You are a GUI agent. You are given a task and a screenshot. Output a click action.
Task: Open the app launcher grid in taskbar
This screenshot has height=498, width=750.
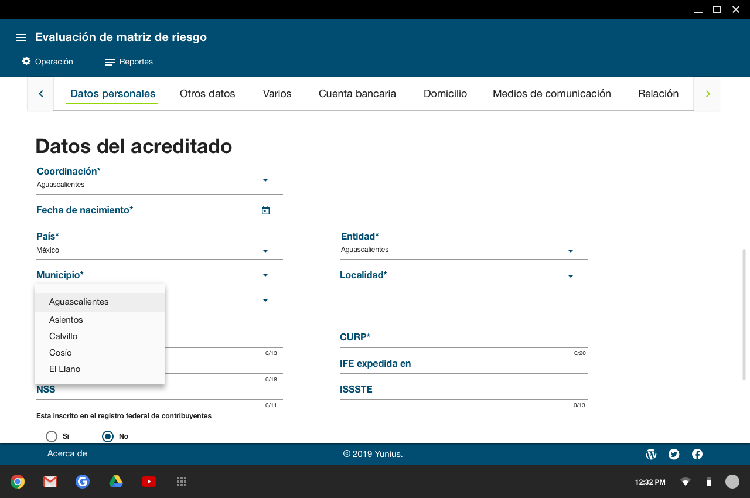click(182, 482)
